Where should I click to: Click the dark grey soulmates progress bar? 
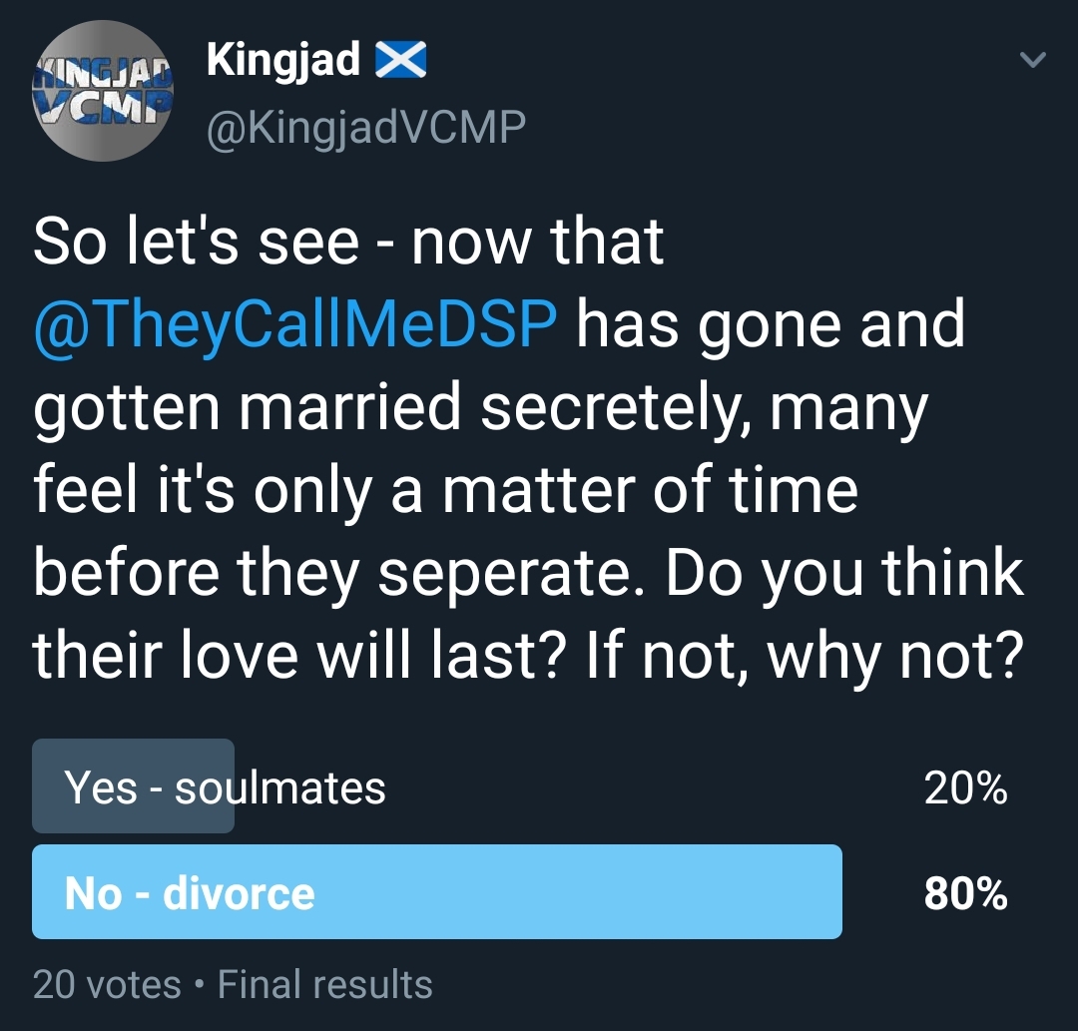tap(133, 786)
